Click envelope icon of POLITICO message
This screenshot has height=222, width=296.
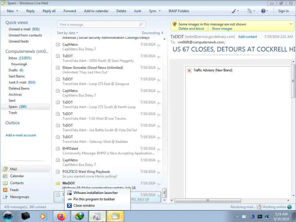click(x=58, y=172)
